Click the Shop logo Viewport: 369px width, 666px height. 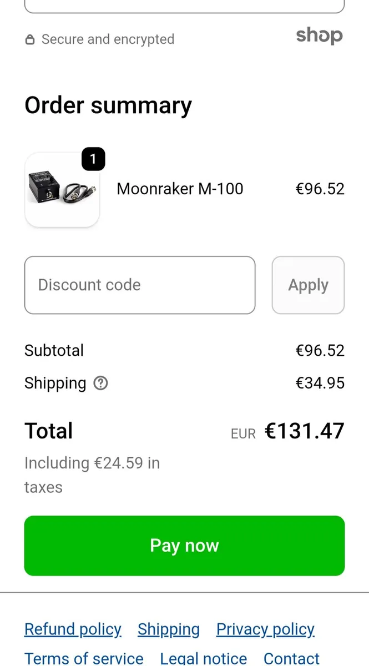click(319, 36)
